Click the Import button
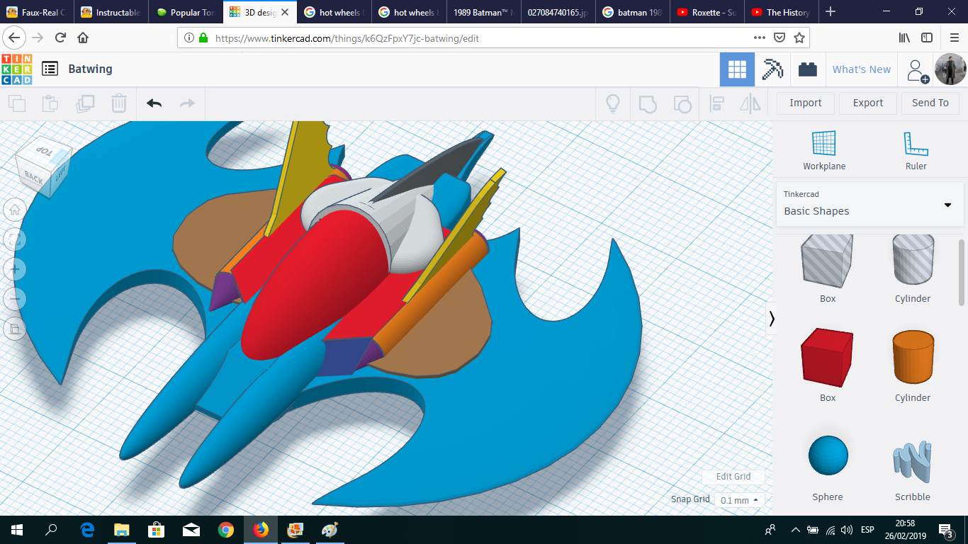The height and width of the screenshot is (544, 968). click(x=806, y=103)
